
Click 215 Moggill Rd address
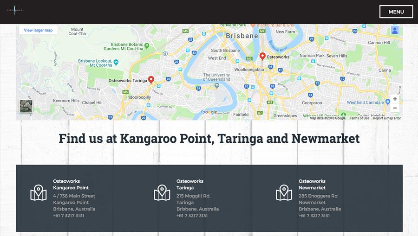(x=193, y=196)
